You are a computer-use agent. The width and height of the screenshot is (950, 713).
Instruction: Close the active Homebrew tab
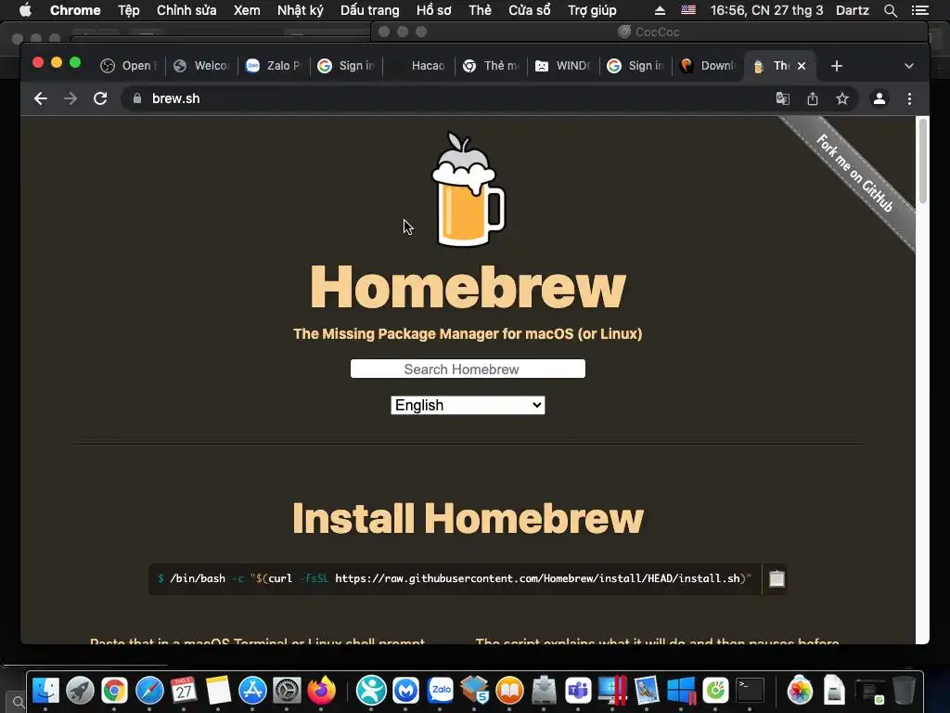pyautogui.click(x=802, y=66)
